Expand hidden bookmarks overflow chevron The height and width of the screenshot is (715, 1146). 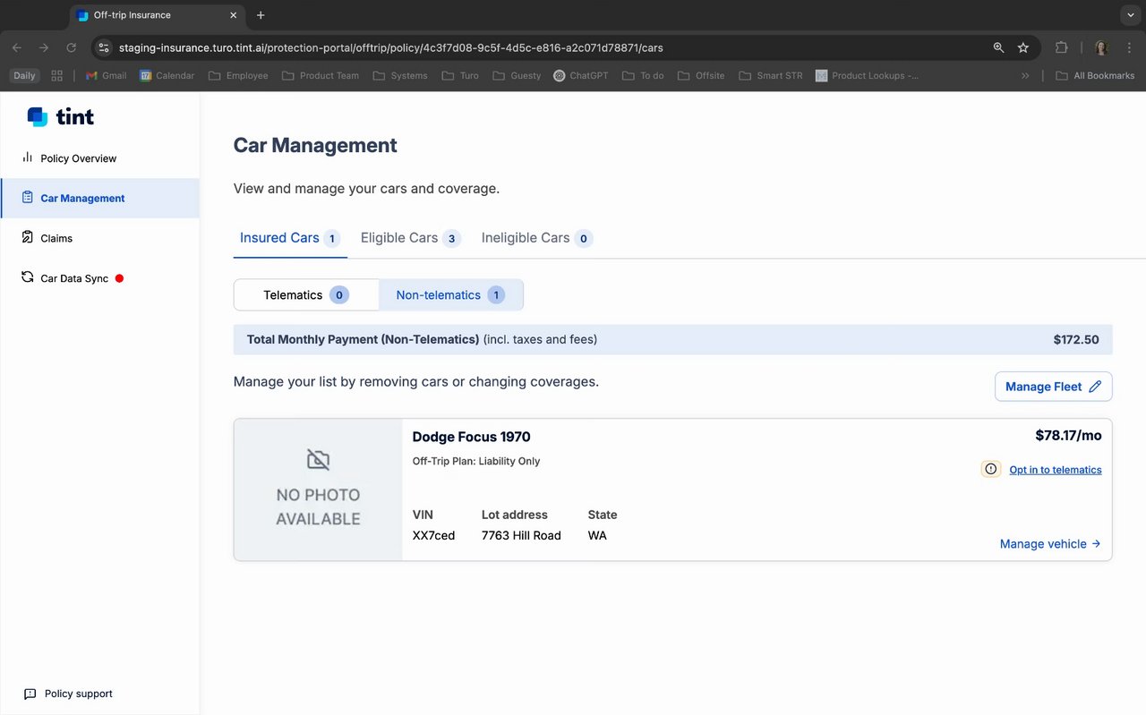click(1025, 76)
